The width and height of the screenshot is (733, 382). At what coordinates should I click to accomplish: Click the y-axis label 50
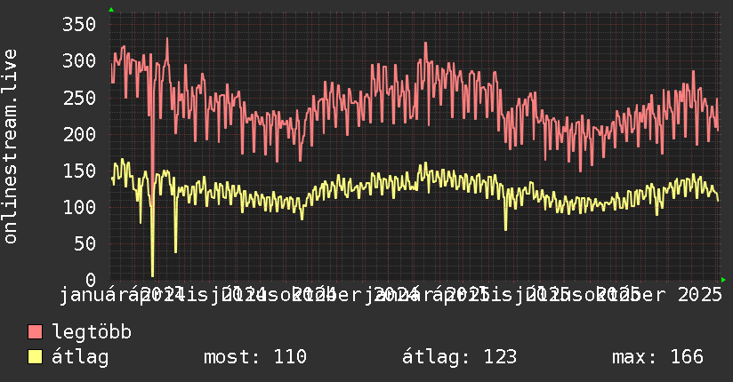pos(85,243)
